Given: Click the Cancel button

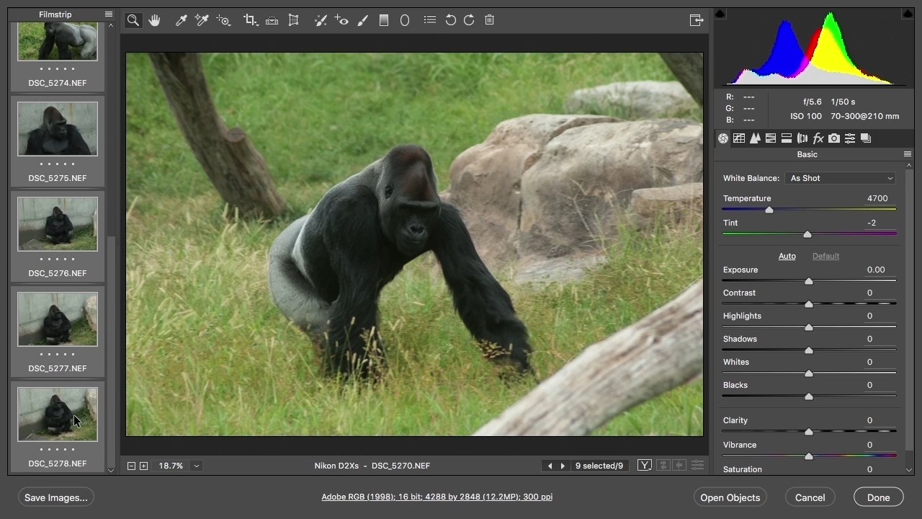Looking at the screenshot, I should coord(810,497).
